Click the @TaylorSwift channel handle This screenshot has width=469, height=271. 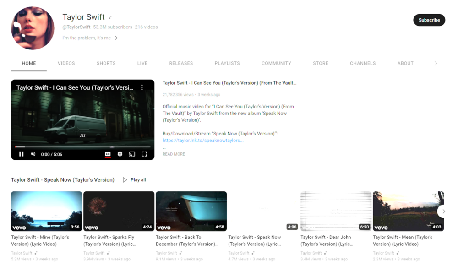point(76,27)
